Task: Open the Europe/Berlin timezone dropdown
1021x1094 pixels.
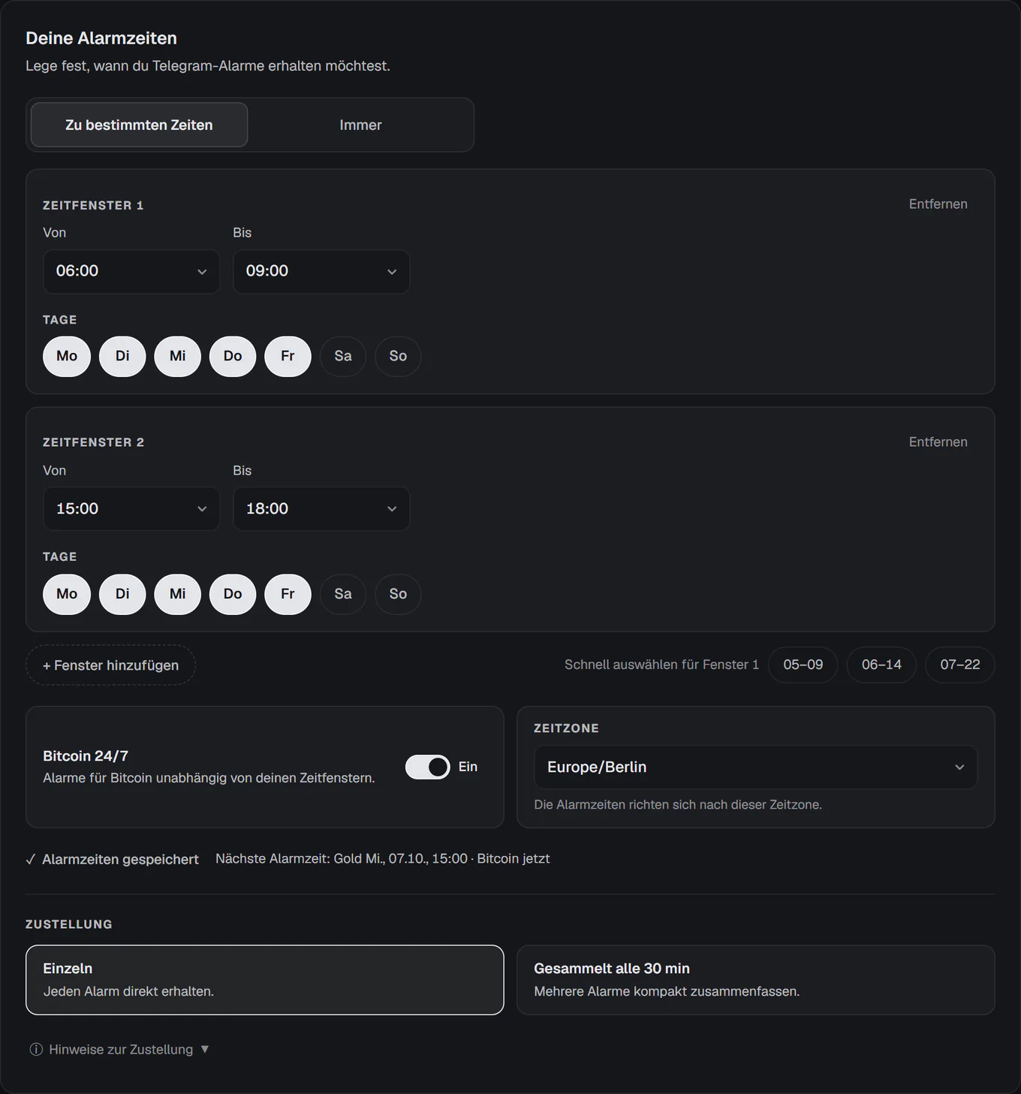Action: [755, 767]
